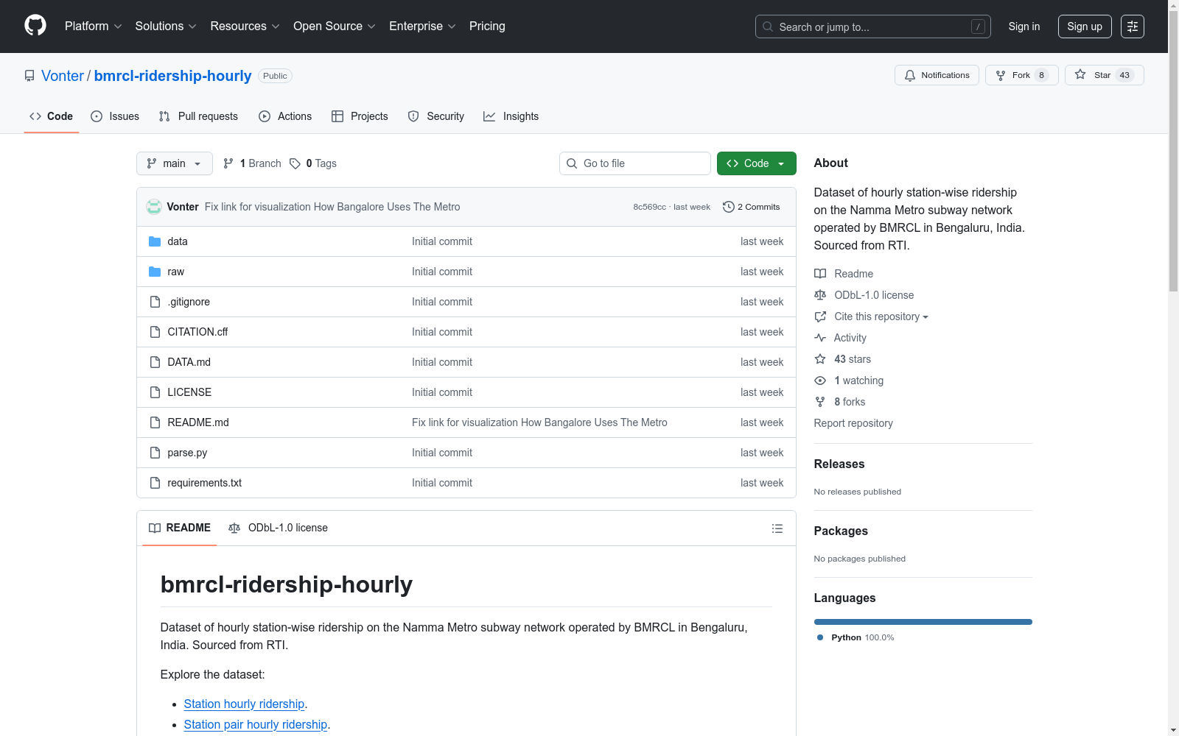Screen dimensions: 1179x736
Task: Open the Vonter owner profile link
Action: (x=63, y=76)
